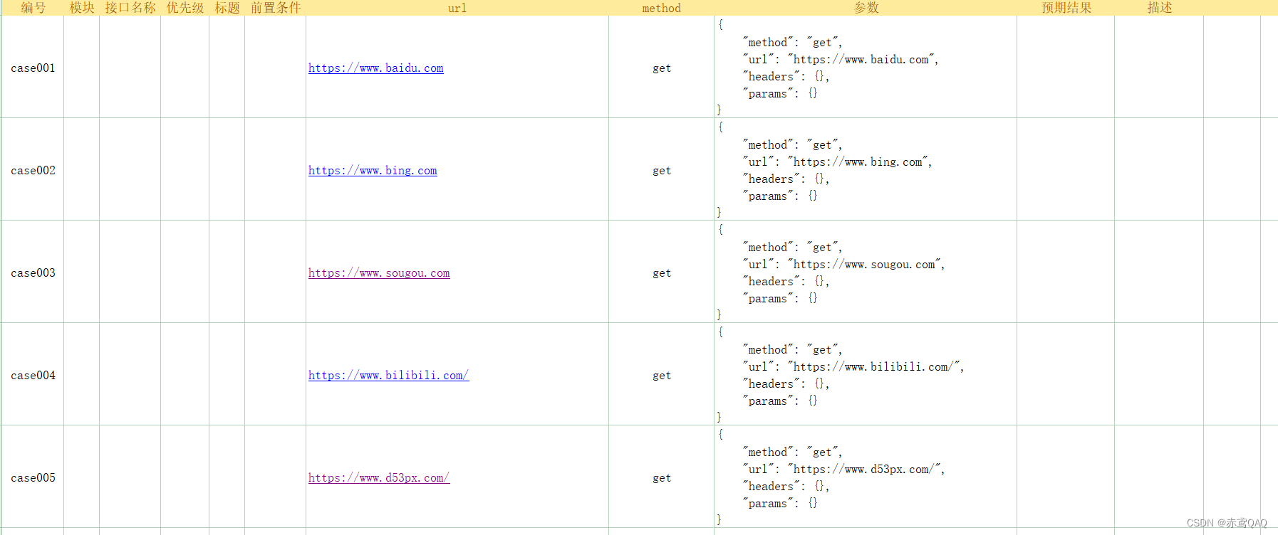1278x535 pixels.
Task: Select the case002 cell
Action: click(33, 170)
